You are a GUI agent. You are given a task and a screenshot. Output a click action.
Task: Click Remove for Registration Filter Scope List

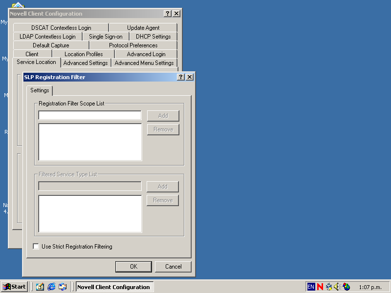point(163,129)
